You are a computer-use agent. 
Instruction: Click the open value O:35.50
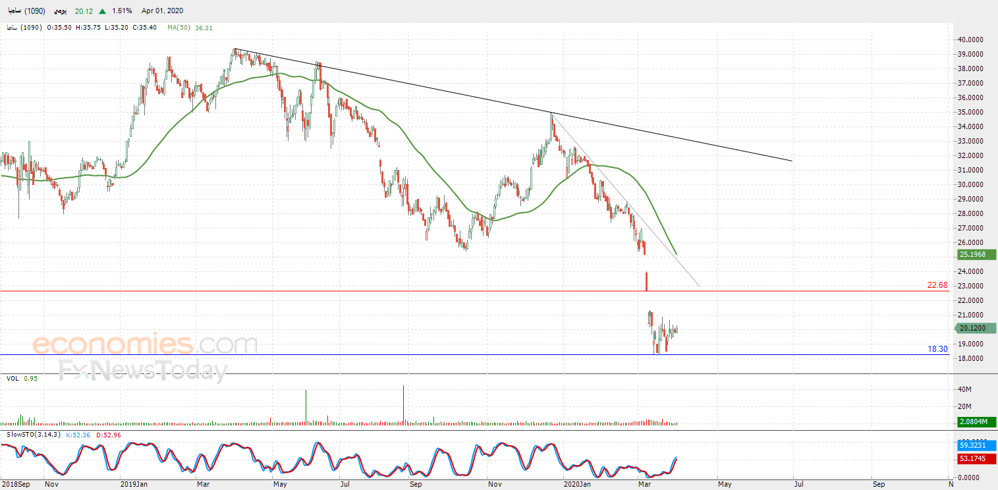59,28
